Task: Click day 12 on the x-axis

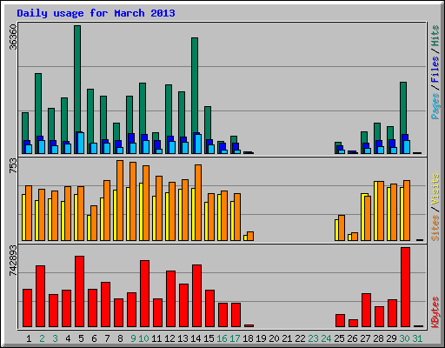Action: point(169,338)
